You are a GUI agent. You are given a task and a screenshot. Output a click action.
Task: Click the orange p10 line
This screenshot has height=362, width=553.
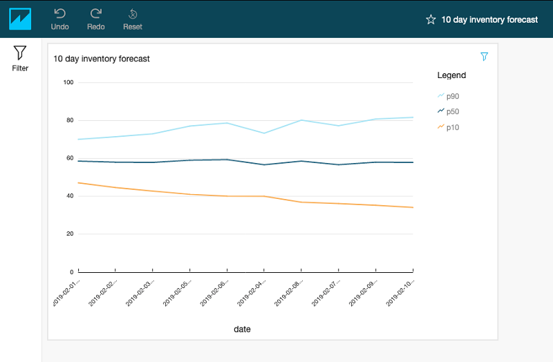pyautogui.click(x=246, y=196)
